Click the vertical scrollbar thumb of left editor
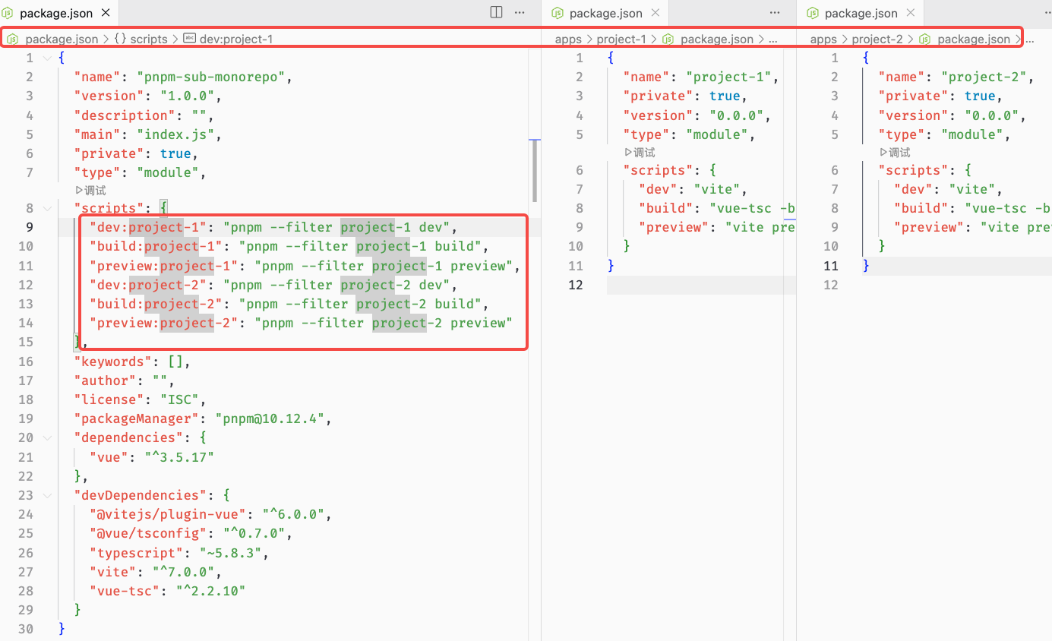1052x641 pixels. coord(535,171)
